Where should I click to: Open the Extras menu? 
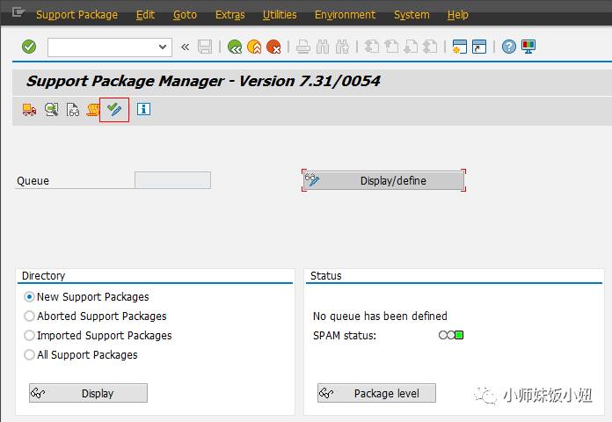click(229, 14)
